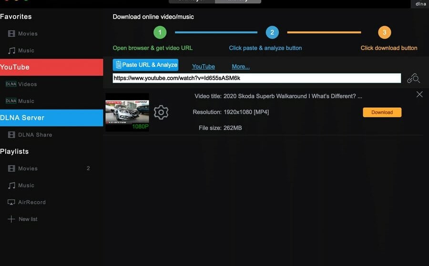Click the dlna button at top right

tap(420, 4)
